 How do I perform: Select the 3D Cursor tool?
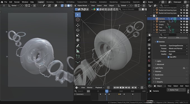[78, 20]
